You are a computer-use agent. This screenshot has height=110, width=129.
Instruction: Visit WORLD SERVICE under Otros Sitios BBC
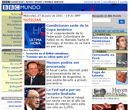coord(14,102)
